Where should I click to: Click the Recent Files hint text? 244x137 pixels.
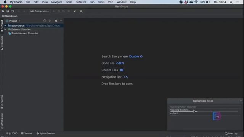110,70
